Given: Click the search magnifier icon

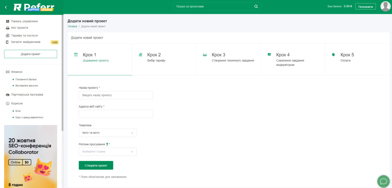Looking at the screenshot, I should (x=256, y=7).
